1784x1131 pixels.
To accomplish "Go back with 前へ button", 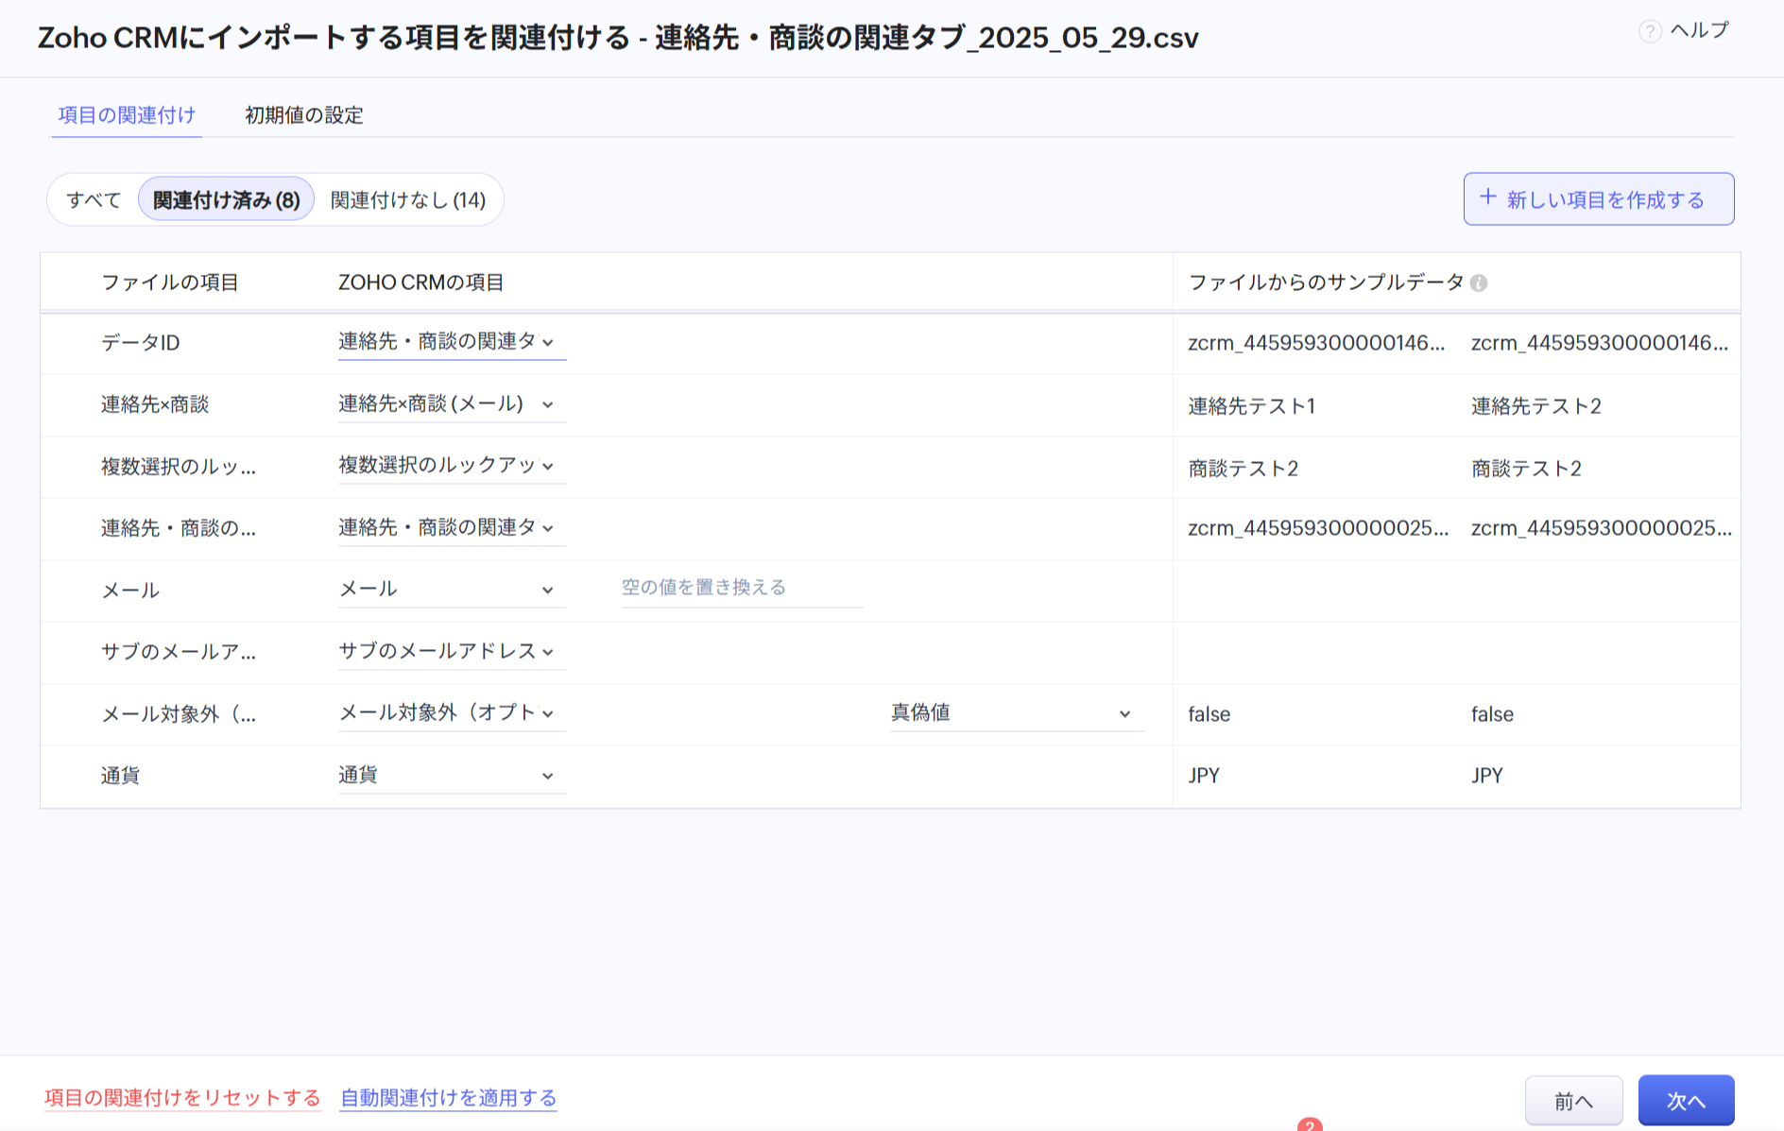I will tap(1573, 1101).
